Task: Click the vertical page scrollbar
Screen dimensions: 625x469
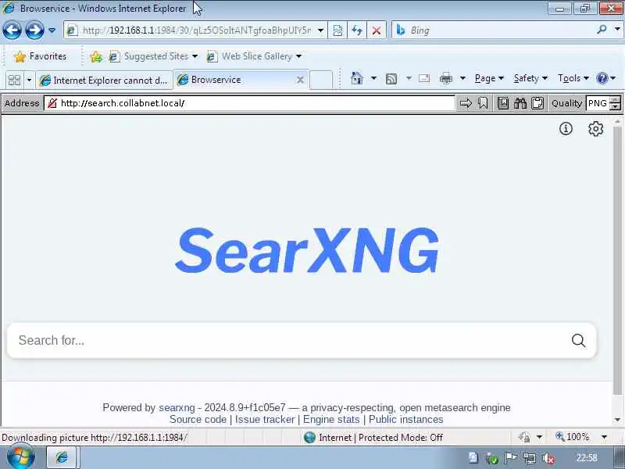Action: [x=617, y=260]
